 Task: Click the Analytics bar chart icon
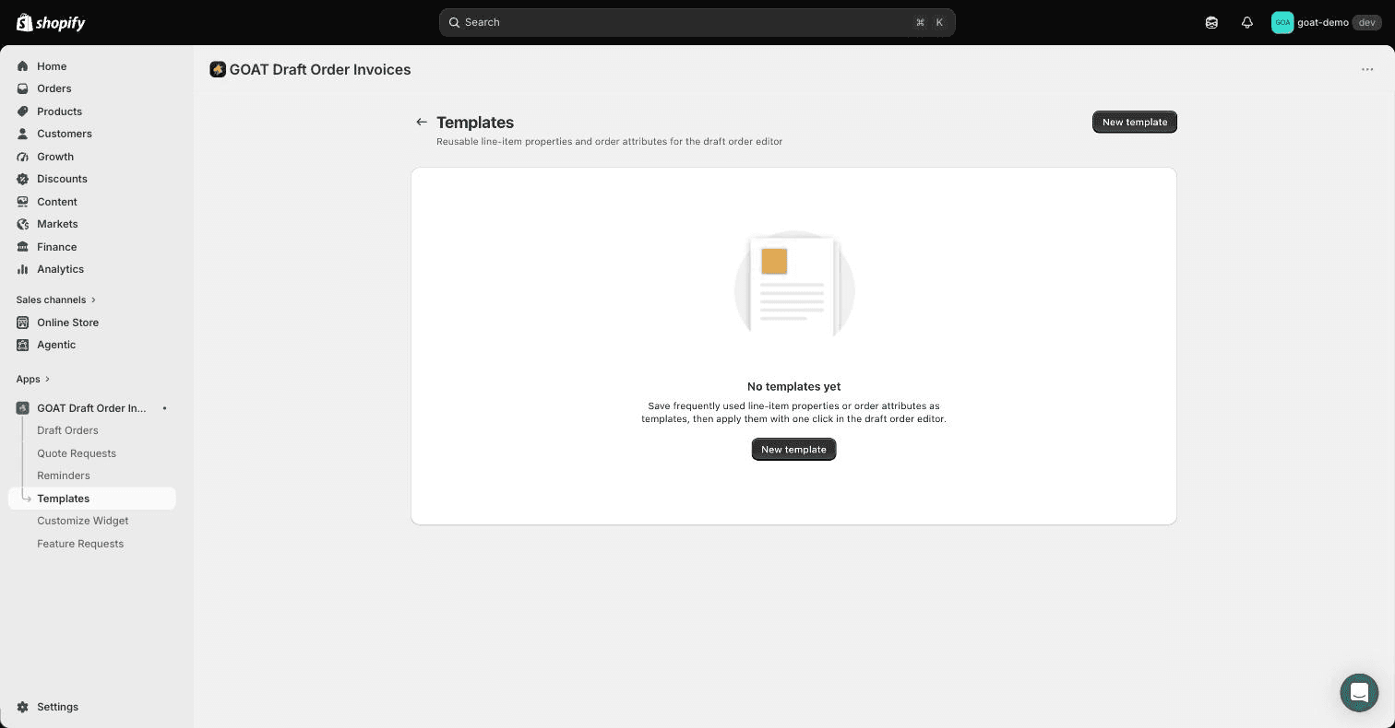(23, 269)
